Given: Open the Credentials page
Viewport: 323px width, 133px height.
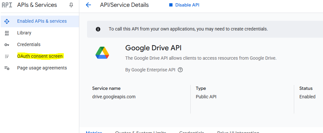Looking at the screenshot, I should 40,45.
